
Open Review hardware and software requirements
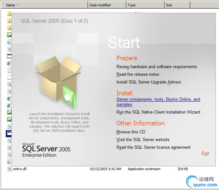click(156, 67)
